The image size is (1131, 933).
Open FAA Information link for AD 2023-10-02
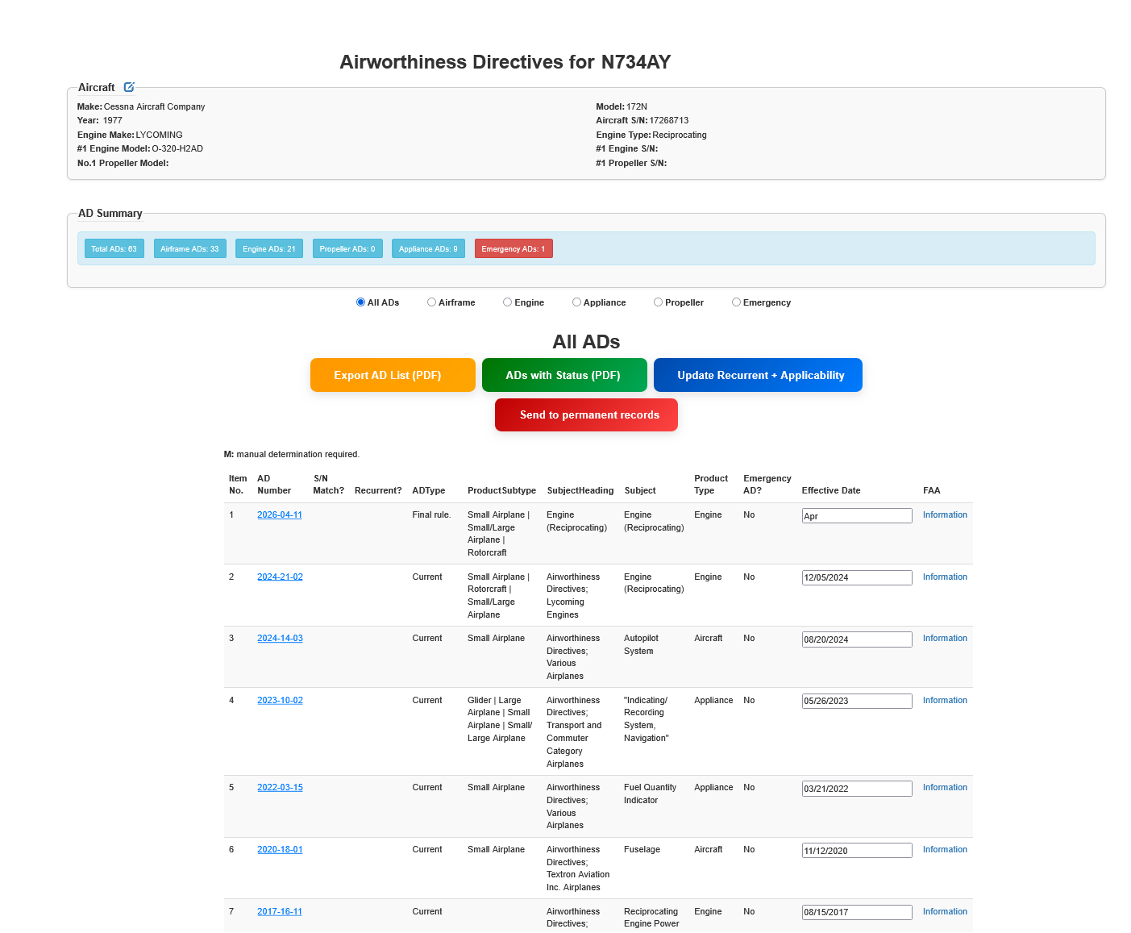pos(945,700)
